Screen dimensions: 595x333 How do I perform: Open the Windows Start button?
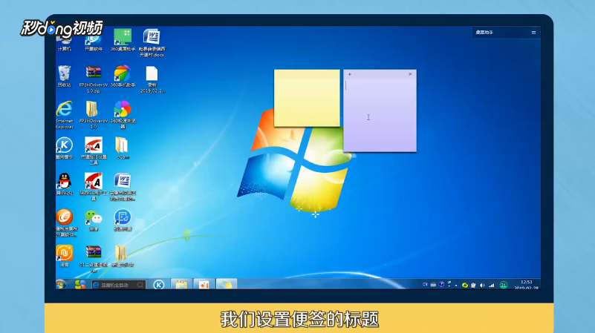point(61,284)
